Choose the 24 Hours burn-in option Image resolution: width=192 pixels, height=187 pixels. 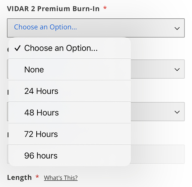(70, 91)
